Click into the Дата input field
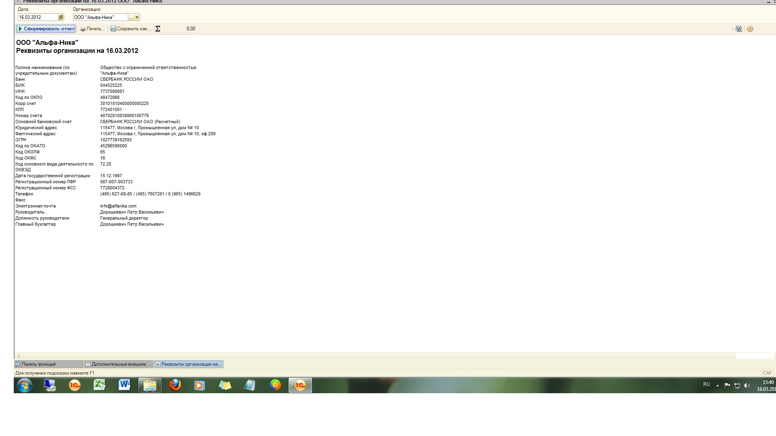This screenshot has height=436, width=776. pos(38,17)
